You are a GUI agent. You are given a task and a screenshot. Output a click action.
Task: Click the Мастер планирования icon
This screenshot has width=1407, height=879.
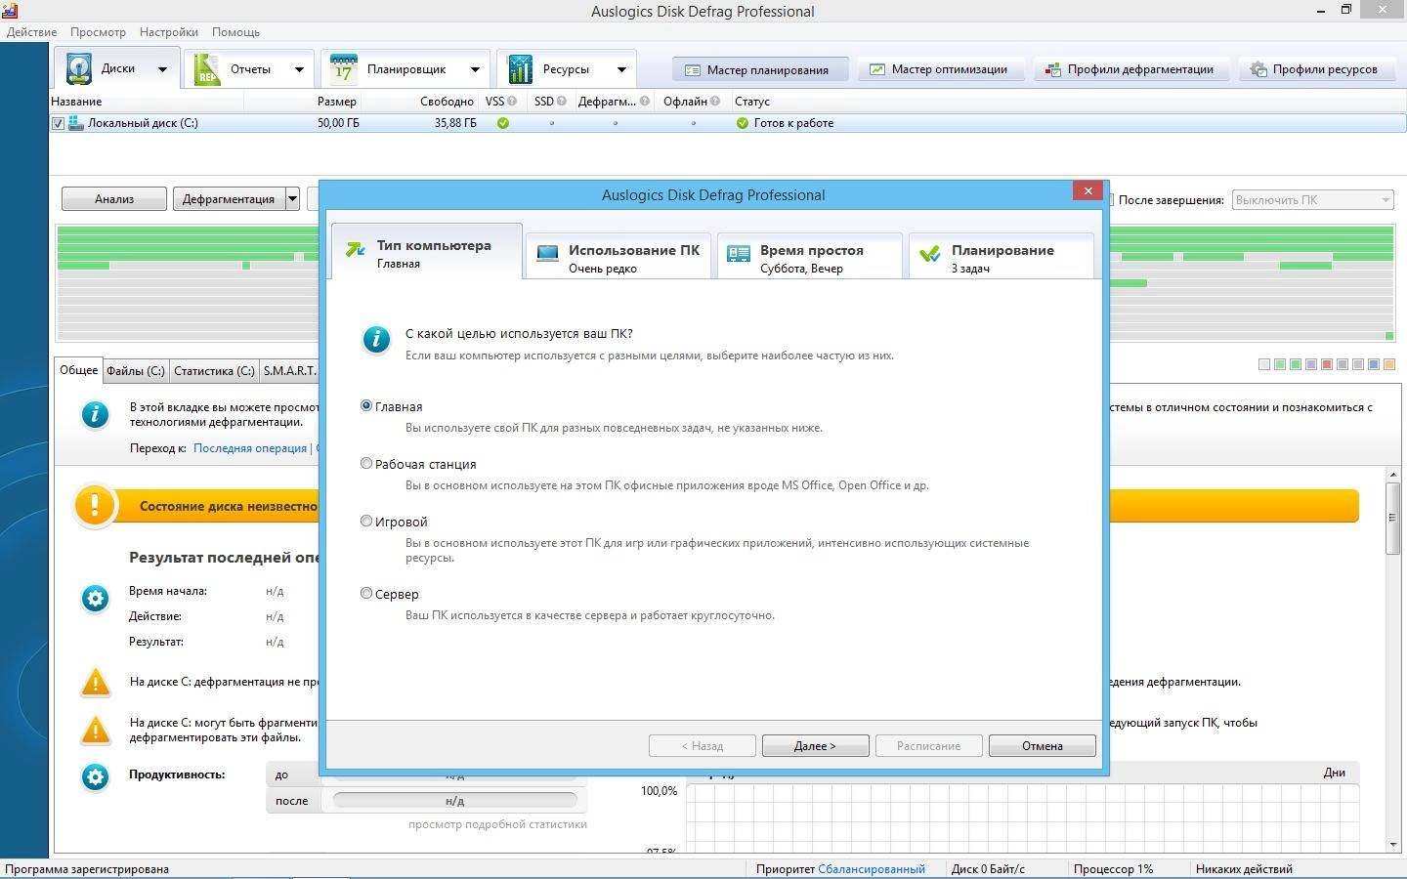(x=693, y=70)
